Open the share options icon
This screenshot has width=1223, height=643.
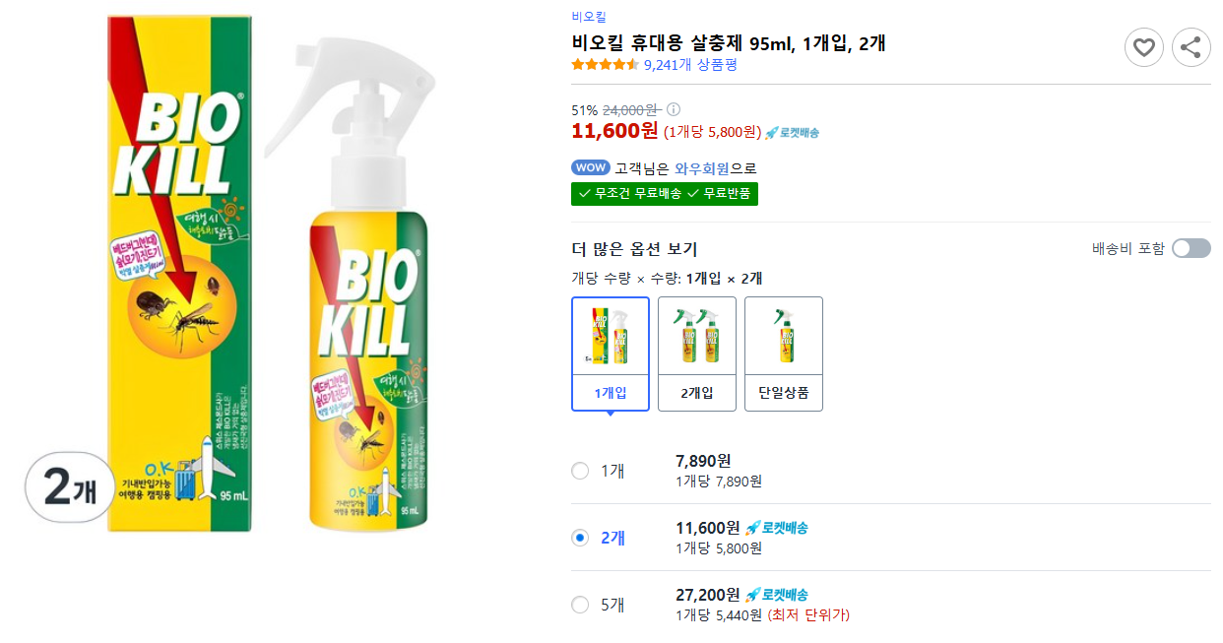tap(1191, 47)
